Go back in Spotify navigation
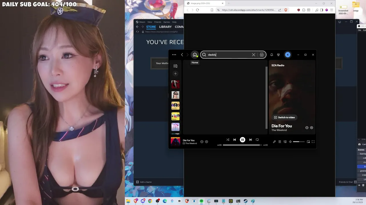Image resolution: width=366 pixels, height=205 pixels. (x=182, y=55)
